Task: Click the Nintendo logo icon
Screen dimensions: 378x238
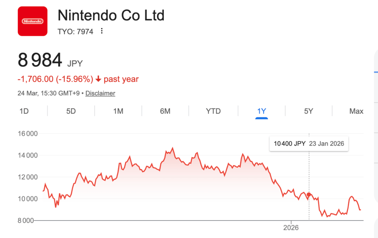Action: [x=32, y=21]
